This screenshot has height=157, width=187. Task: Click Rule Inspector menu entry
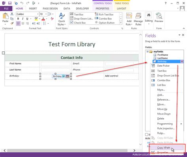pyautogui.click(x=166, y=128)
